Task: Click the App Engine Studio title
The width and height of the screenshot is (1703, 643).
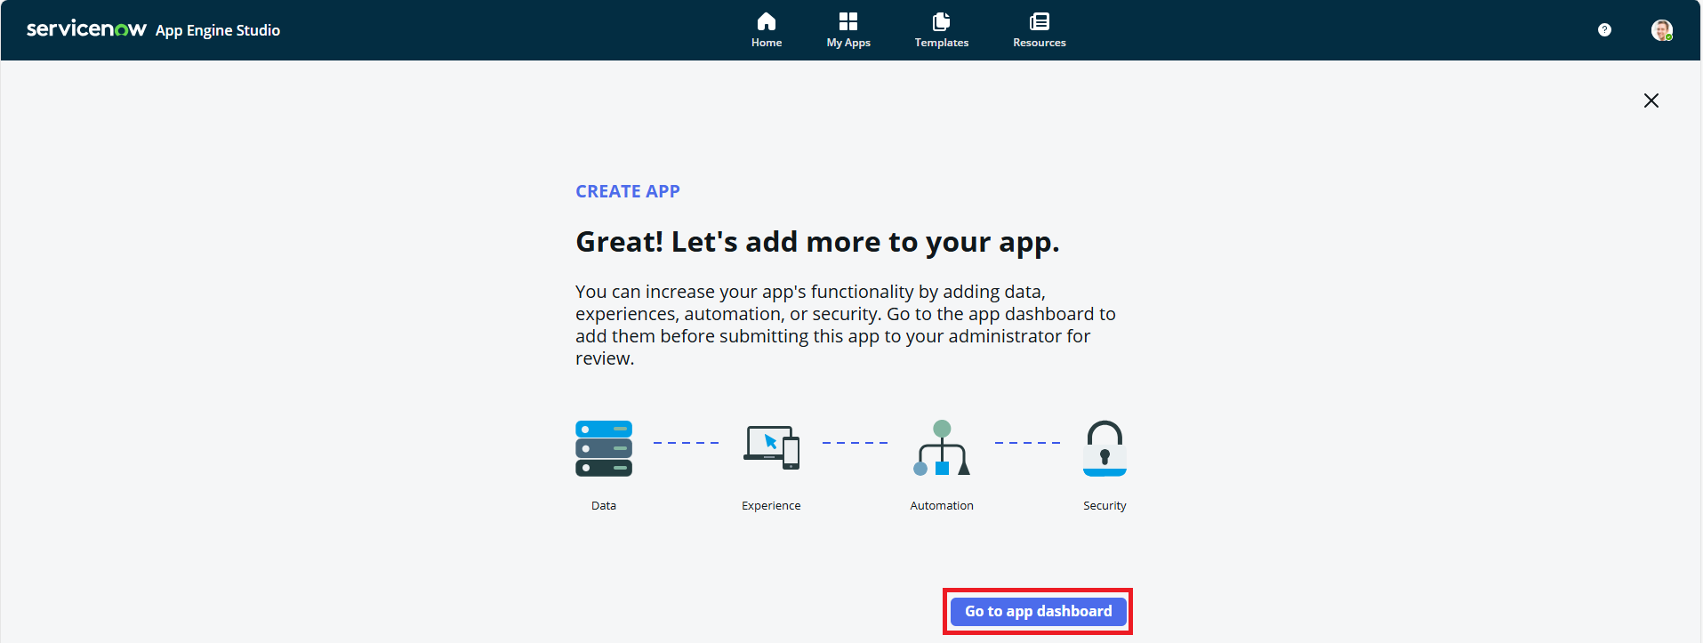Action: click(218, 30)
